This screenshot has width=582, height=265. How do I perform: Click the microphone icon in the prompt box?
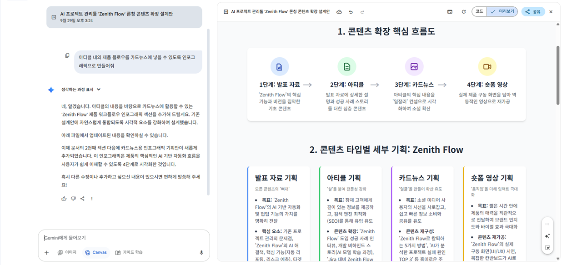coord(201,253)
